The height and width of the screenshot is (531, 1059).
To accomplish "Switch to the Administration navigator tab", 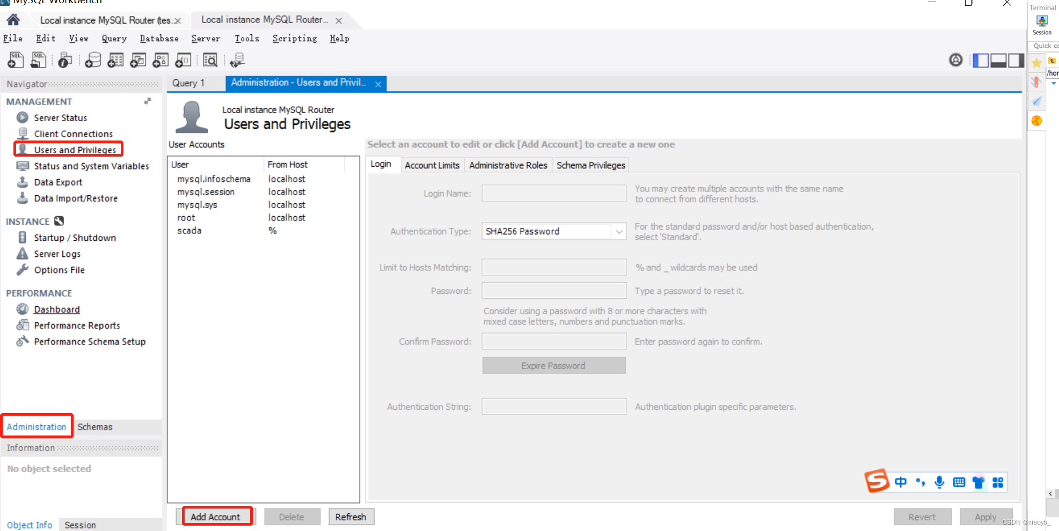I will tap(36, 426).
